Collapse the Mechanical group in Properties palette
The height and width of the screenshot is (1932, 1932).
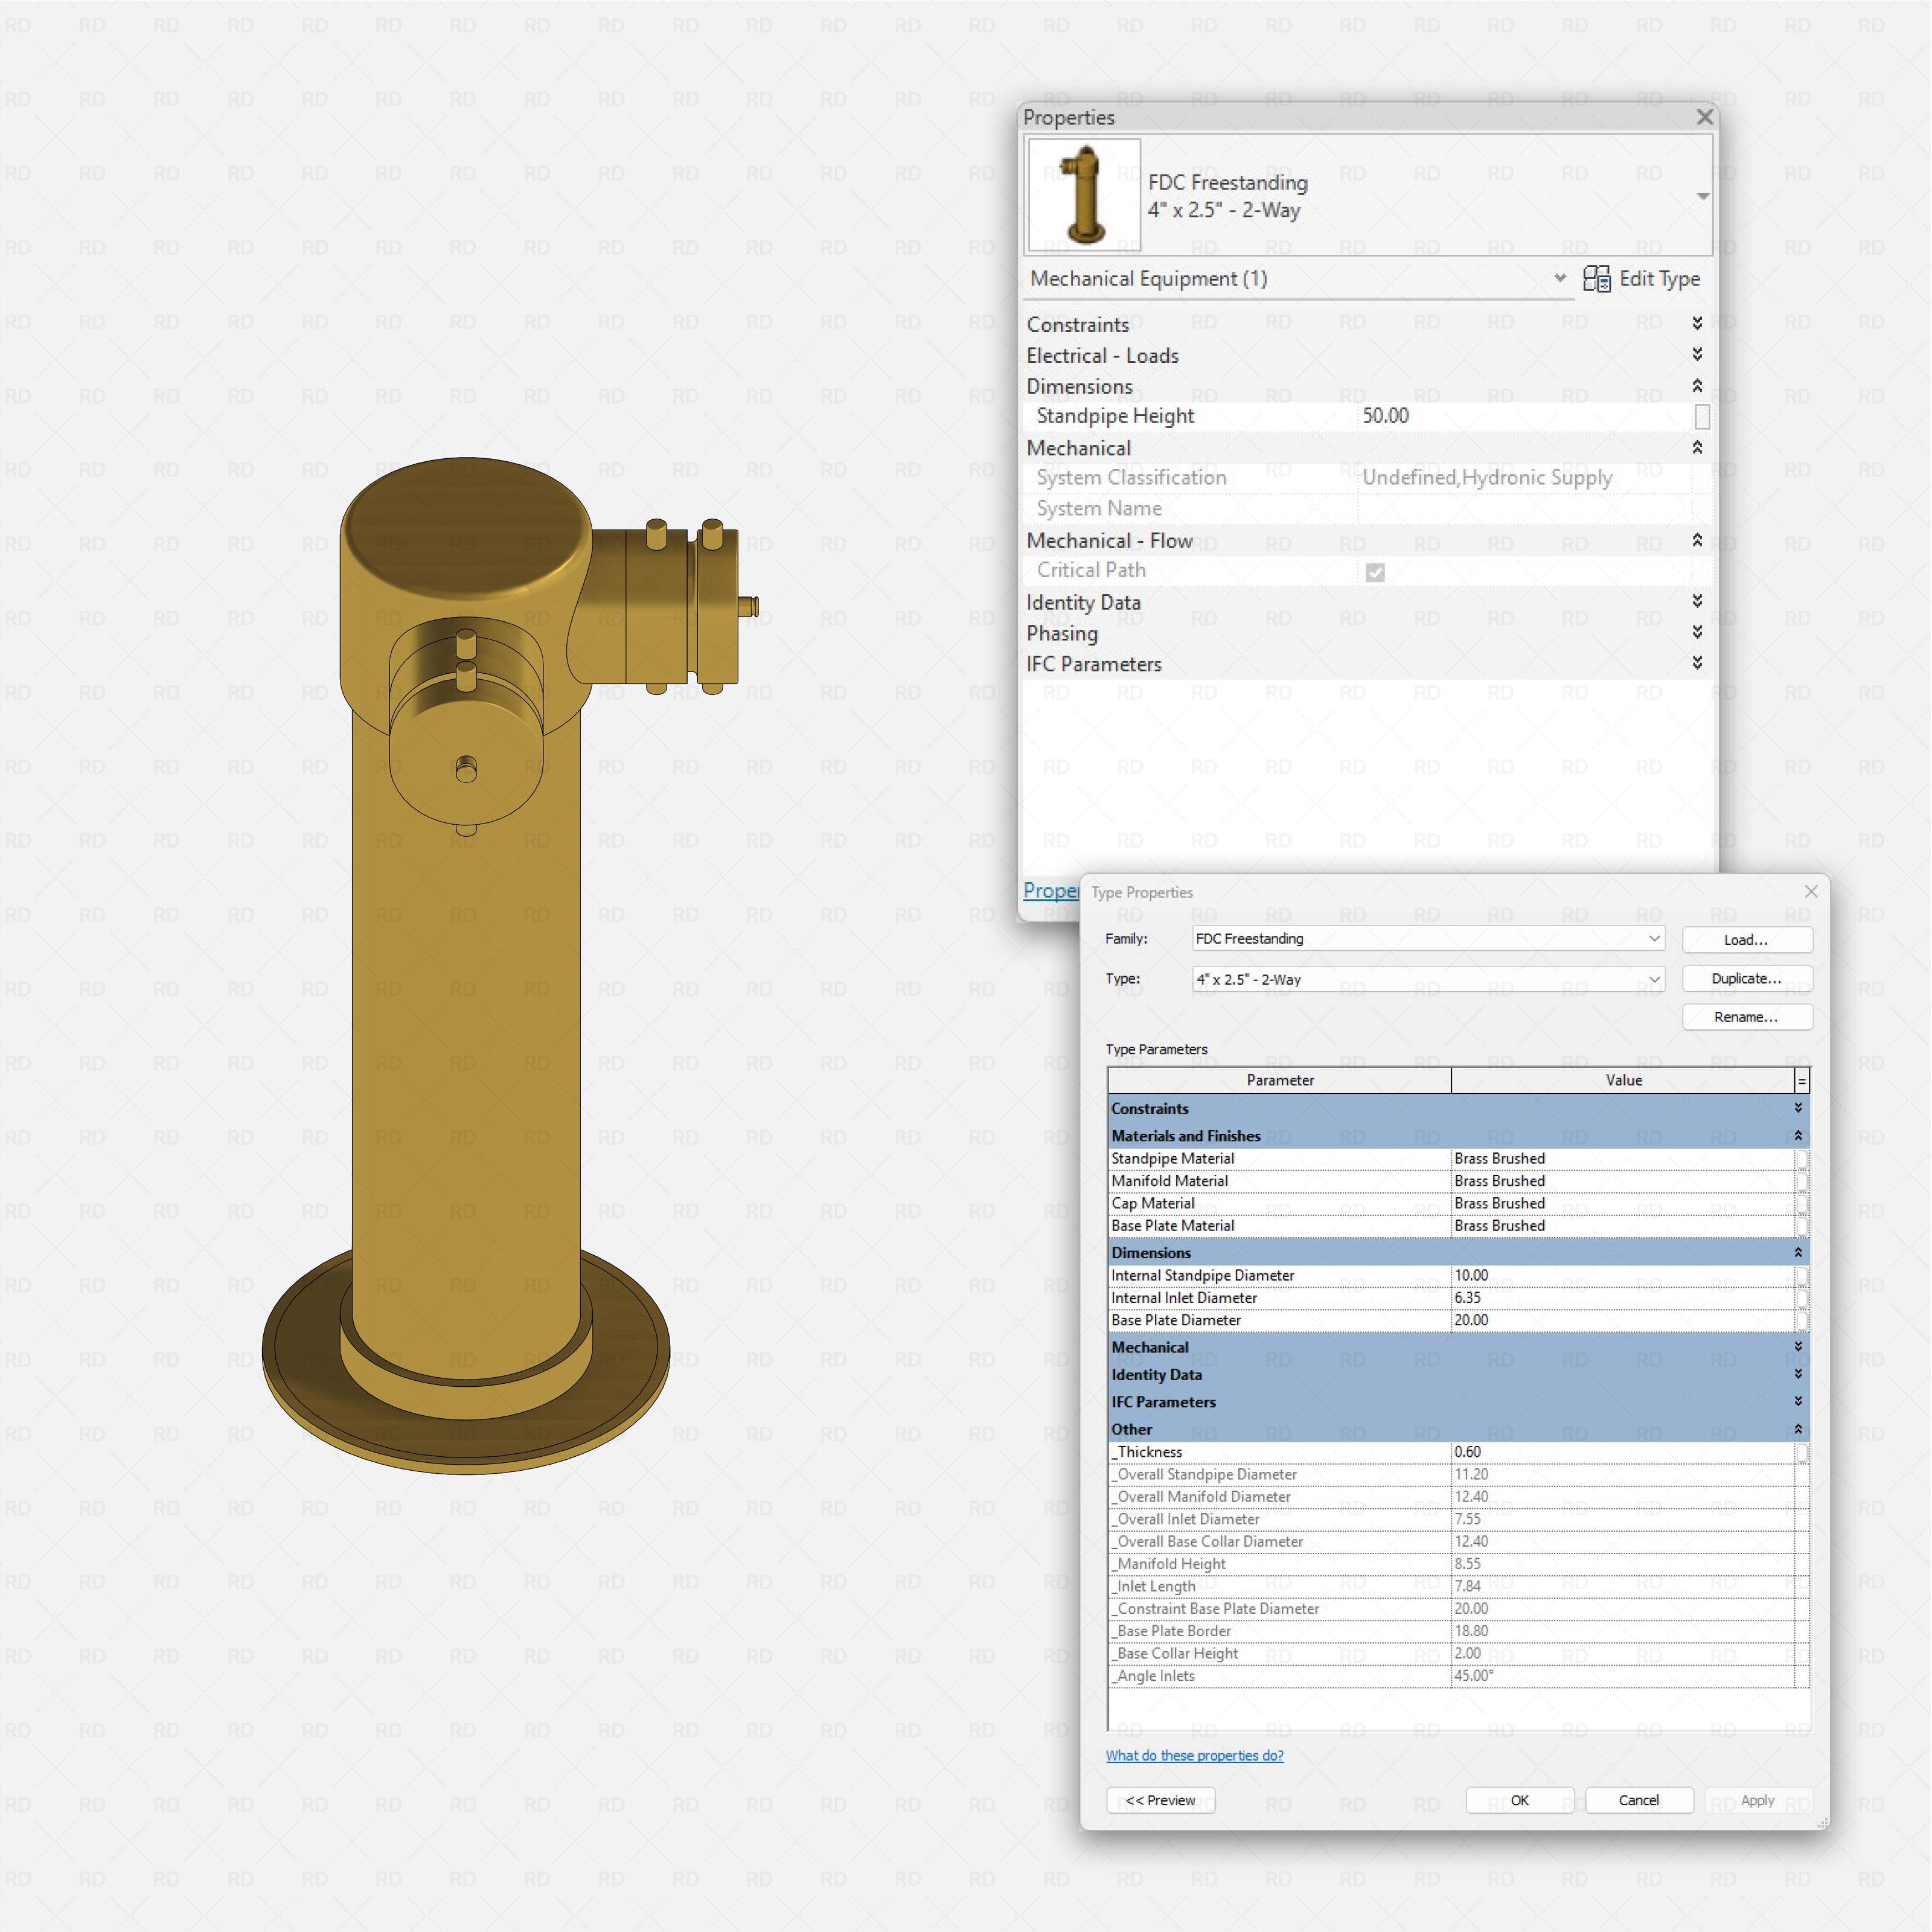click(x=1697, y=447)
